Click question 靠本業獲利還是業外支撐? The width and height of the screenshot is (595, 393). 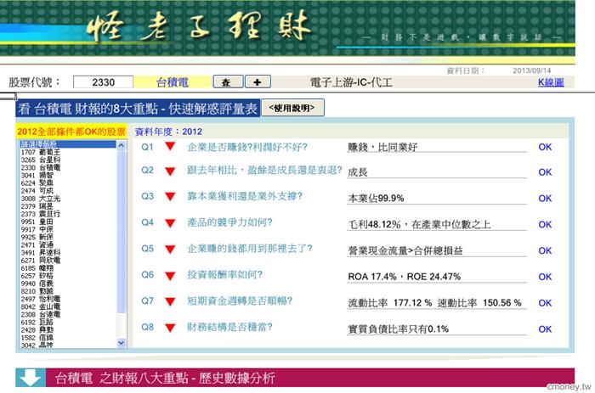[245, 196]
